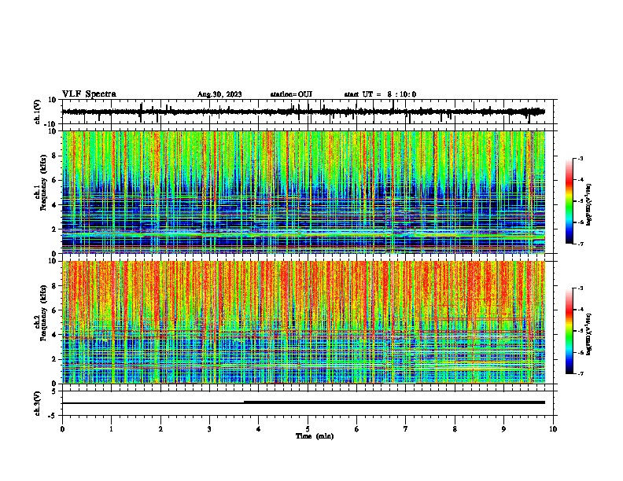
Task: Click the '-5' tick on ch.3(V) axis
Action: point(53,416)
